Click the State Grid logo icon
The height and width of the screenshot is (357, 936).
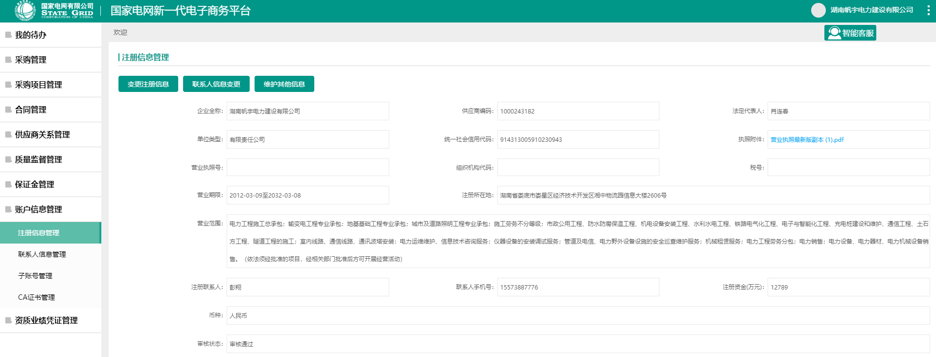(25, 11)
